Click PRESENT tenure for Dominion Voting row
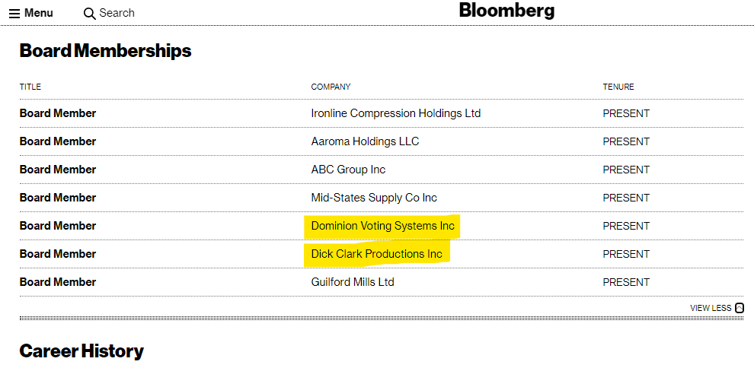 pyautogui.click(x=626, y=226)
